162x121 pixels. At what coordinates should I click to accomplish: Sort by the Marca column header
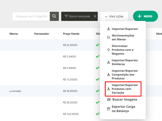(13, 34)
